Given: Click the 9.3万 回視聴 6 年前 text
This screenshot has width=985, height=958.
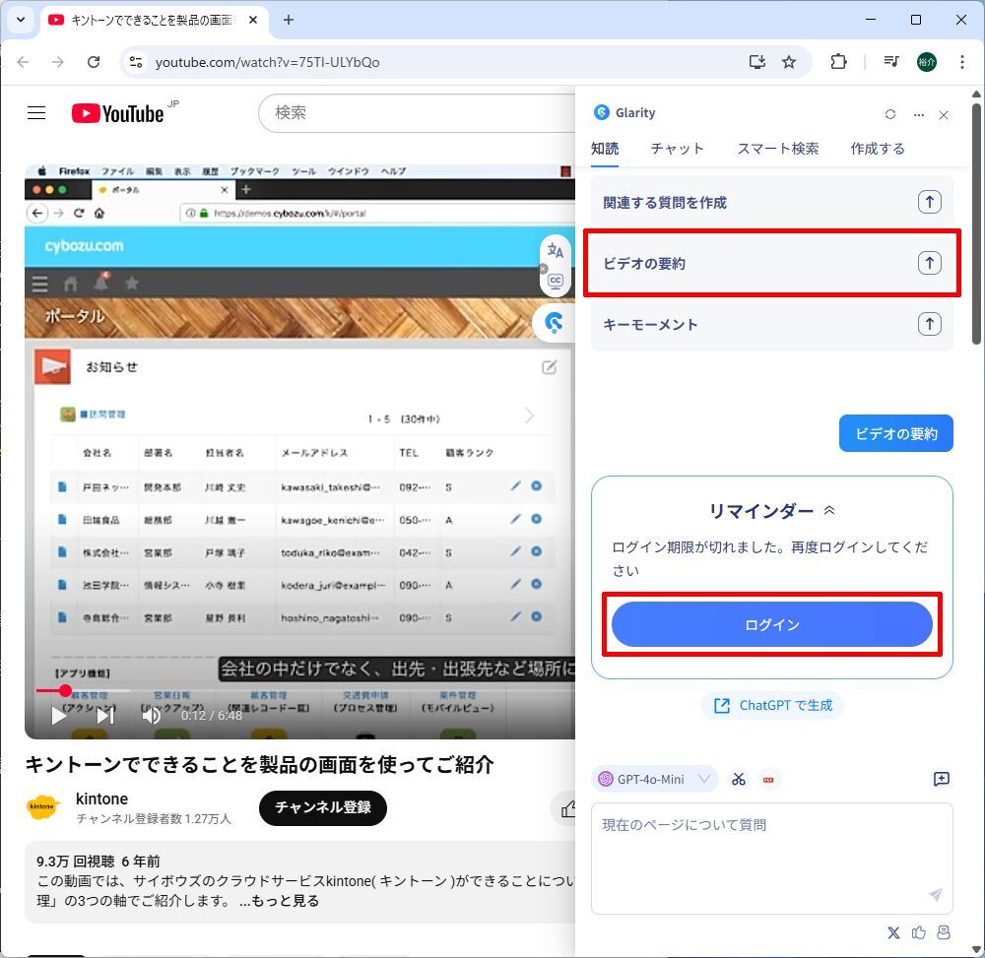Looking at the screenshot, I should click(x=98, y=862).
